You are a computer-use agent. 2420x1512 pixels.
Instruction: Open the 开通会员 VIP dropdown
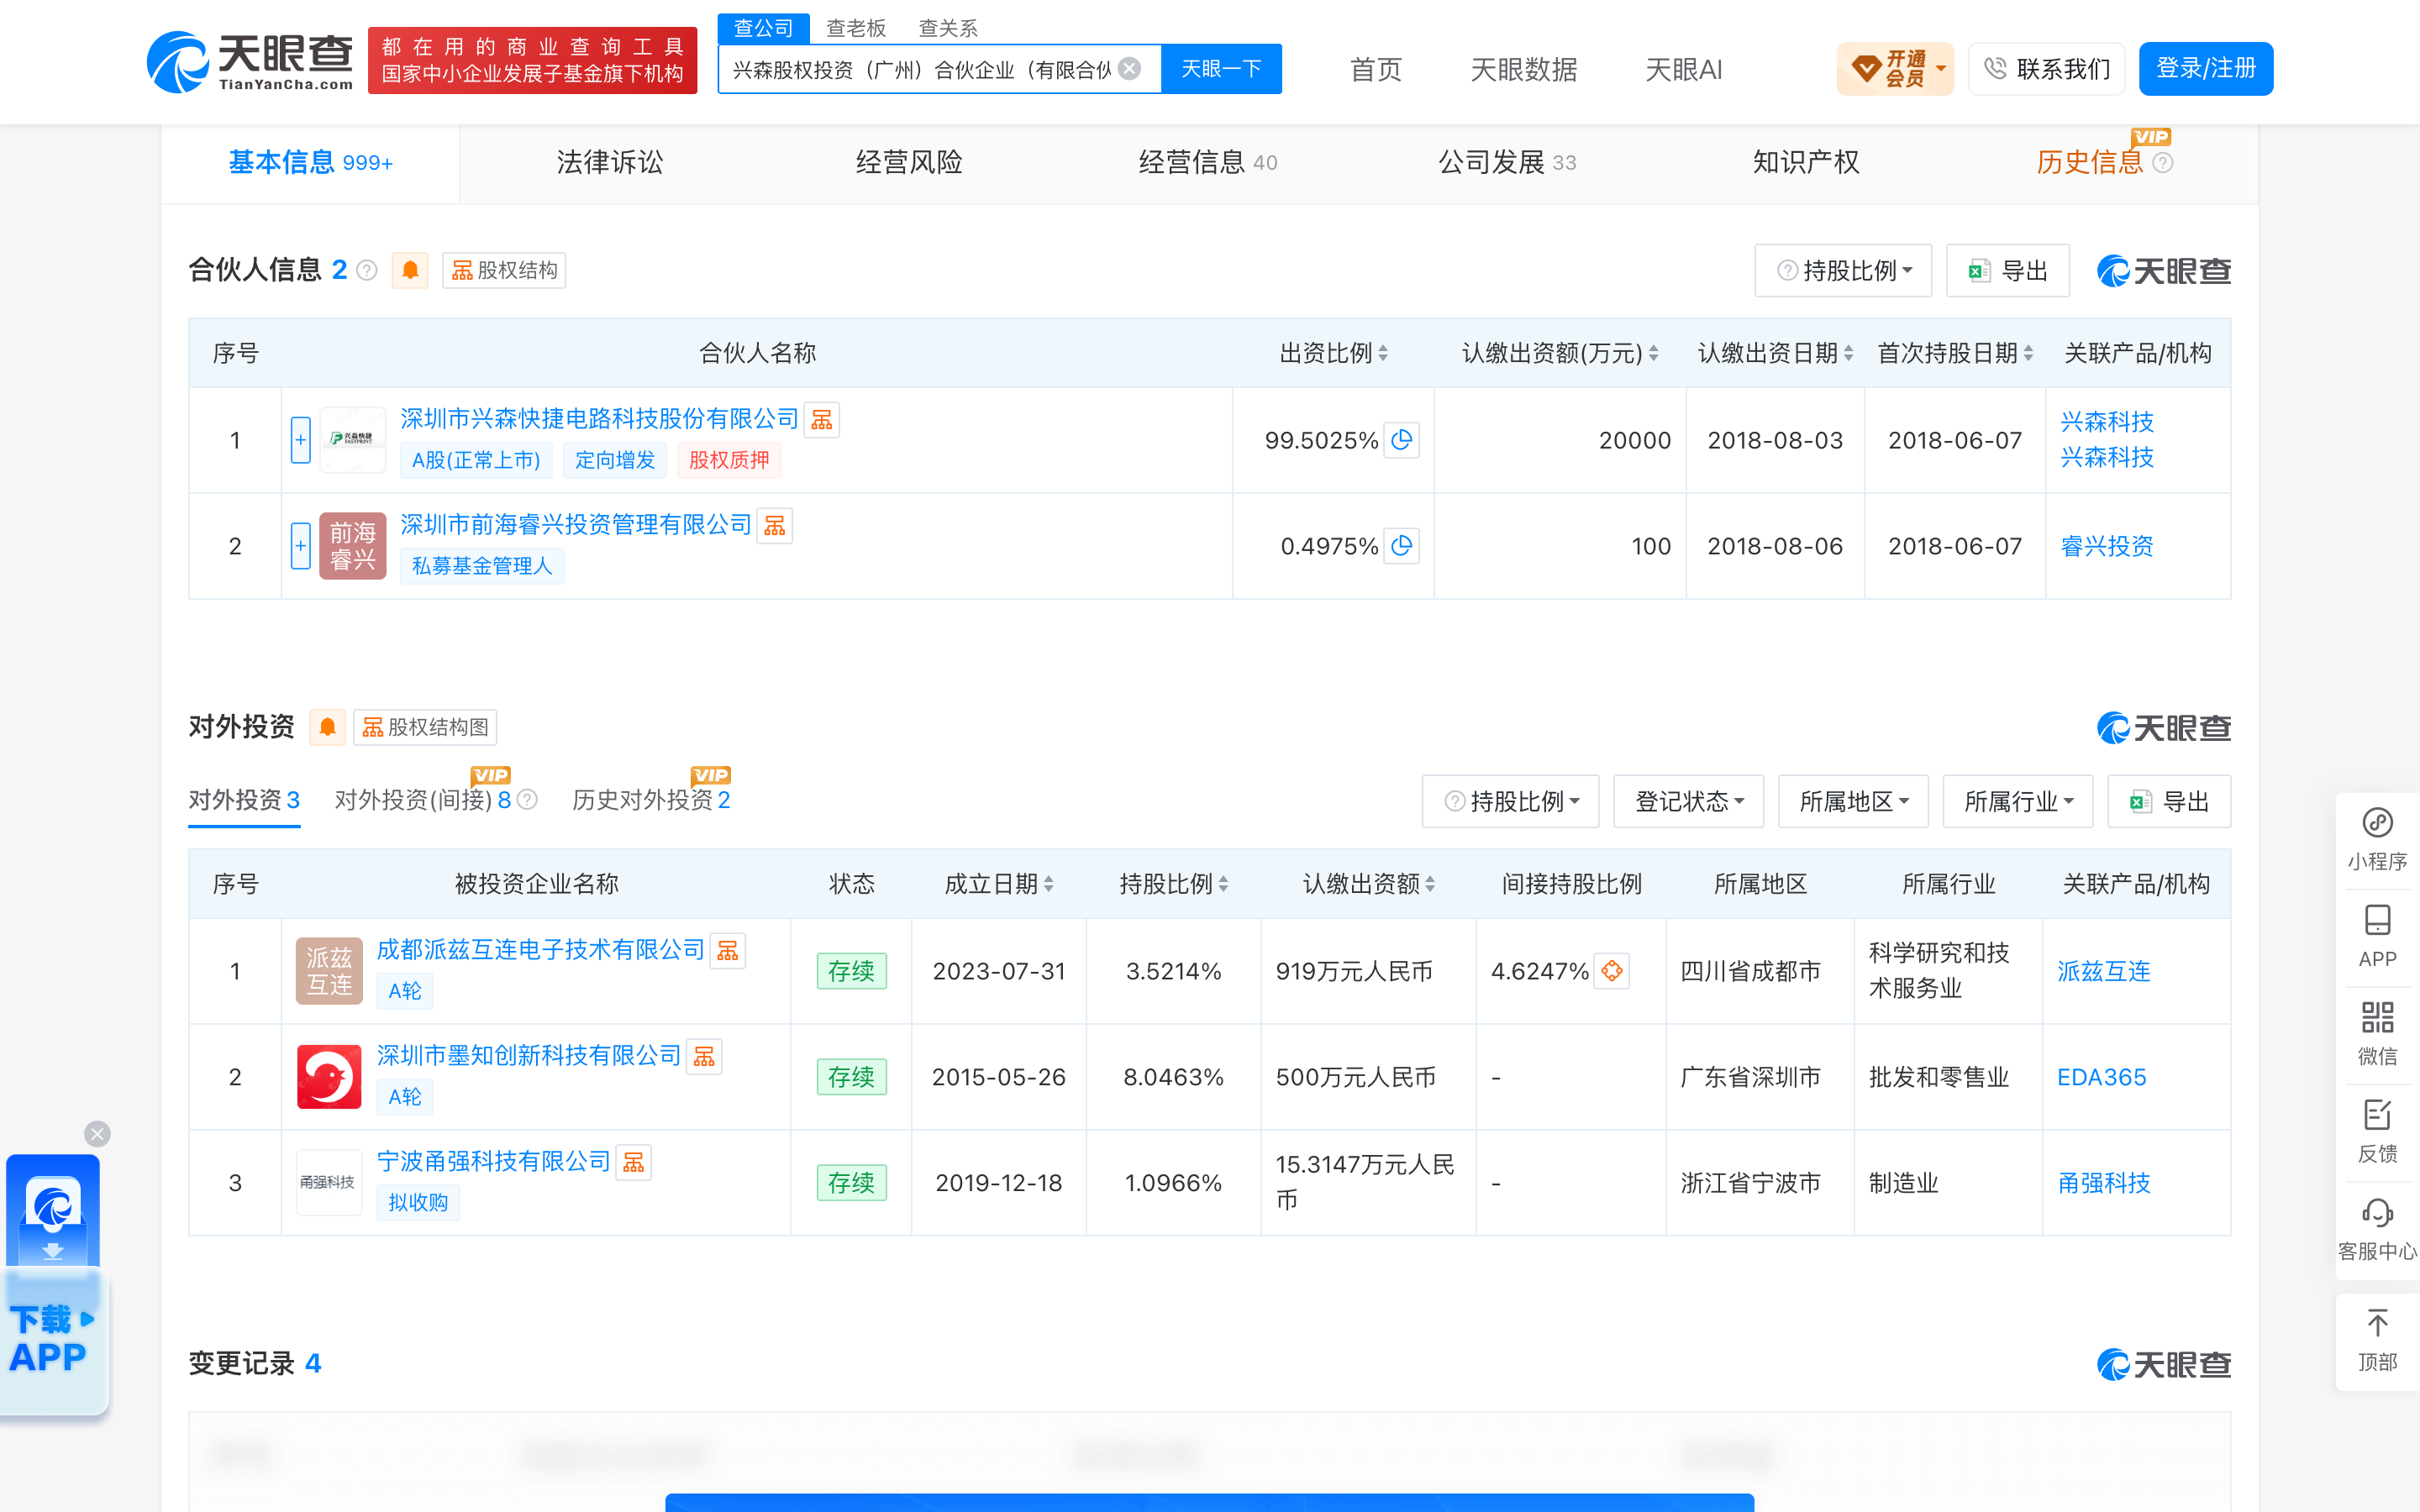pyautogui.click(x=1895, y=69)
